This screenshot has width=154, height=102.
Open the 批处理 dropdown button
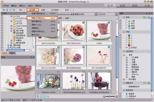(33, 10)
